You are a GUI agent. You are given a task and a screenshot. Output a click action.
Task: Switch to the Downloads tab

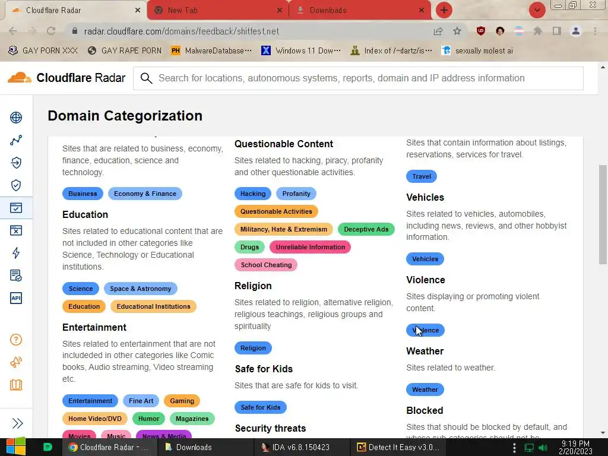(x=360, y=11)
